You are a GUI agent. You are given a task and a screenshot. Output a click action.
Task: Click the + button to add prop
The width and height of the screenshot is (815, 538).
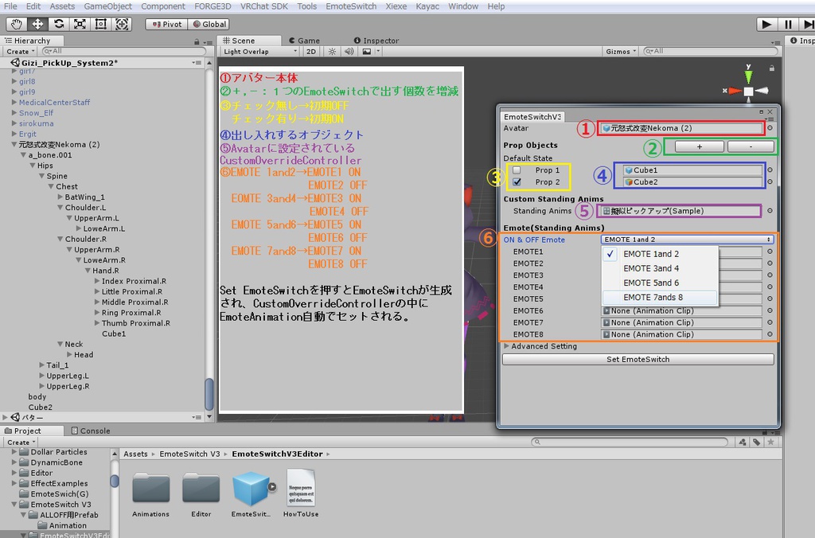pos(699,146)
